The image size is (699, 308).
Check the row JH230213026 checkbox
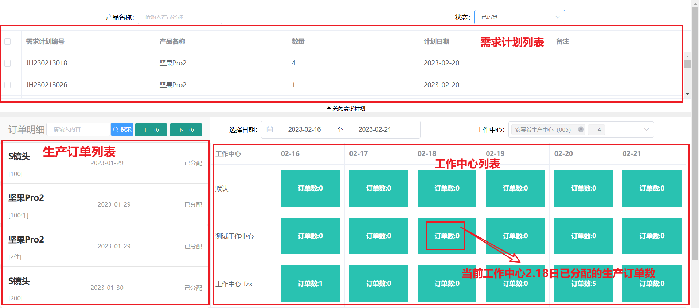point(8,85)
